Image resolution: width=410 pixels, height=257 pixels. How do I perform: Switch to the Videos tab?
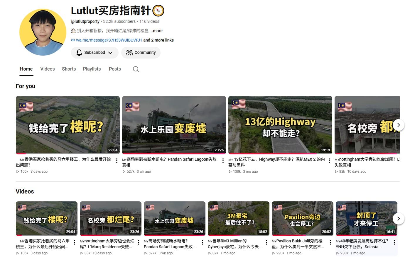click(x=48, y=69)
